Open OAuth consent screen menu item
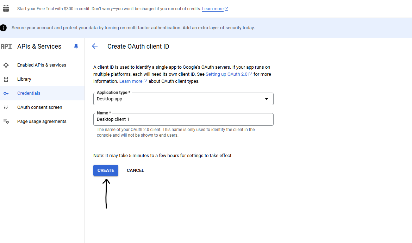Screen dimensions: 412x243 click(x=39, y=107)
